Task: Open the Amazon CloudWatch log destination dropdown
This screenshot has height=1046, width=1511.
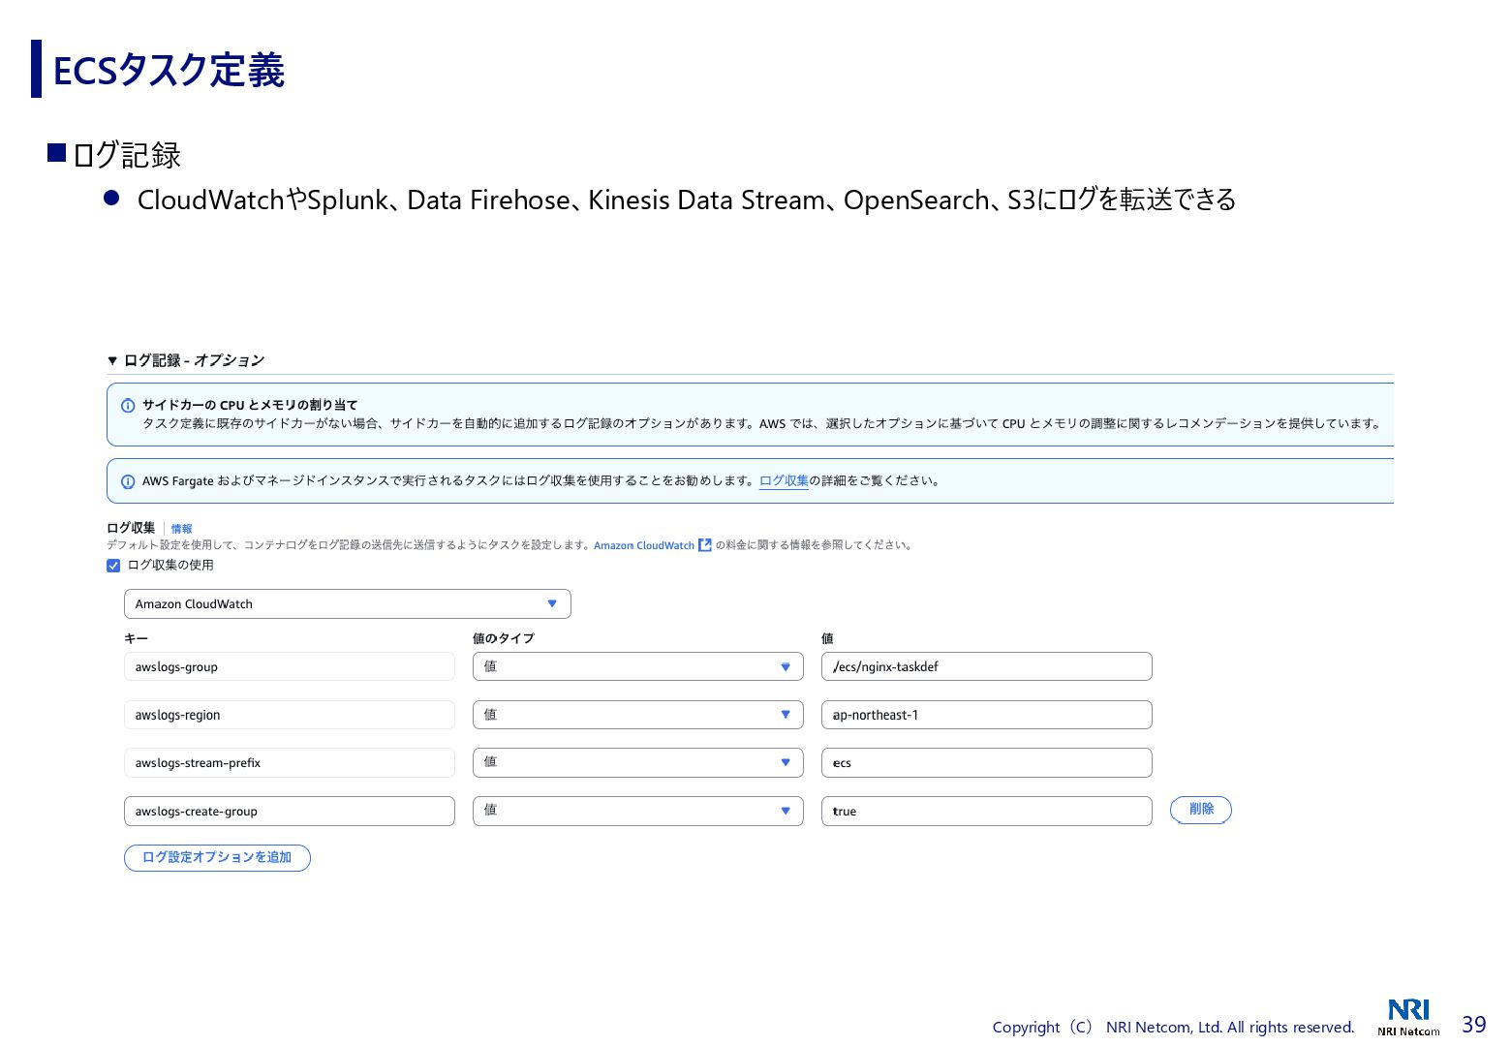Action: coord(348,603)
